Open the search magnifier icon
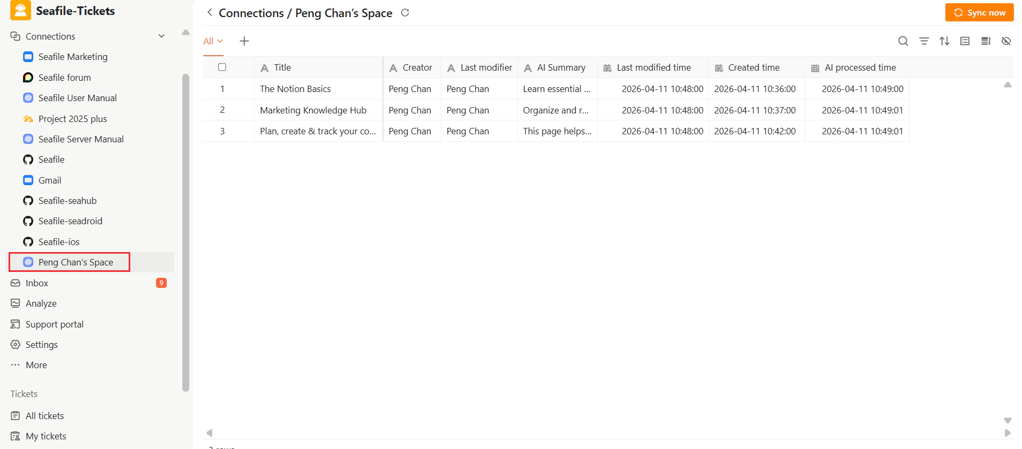Image resolution: width=1022 pixels, height=449 pixels. [903, 41]
